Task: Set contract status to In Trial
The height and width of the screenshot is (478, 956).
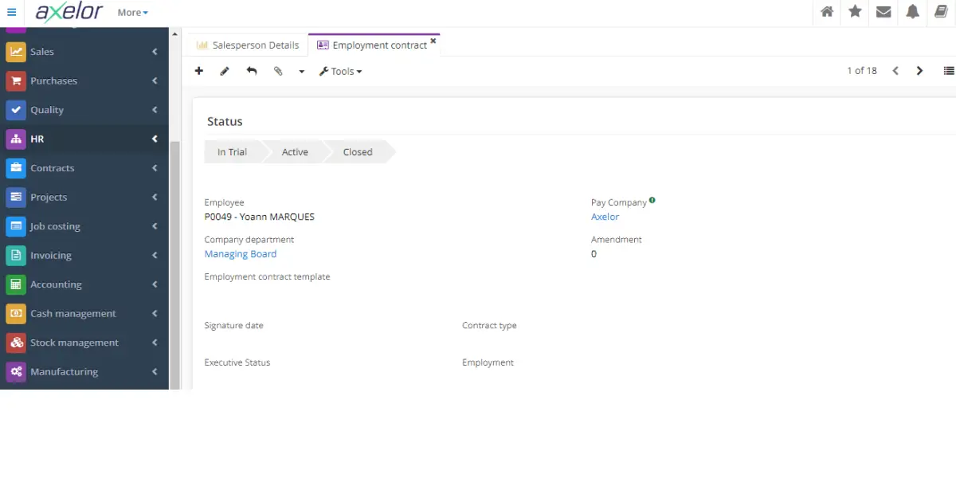Action: click(x=232, y=151)
